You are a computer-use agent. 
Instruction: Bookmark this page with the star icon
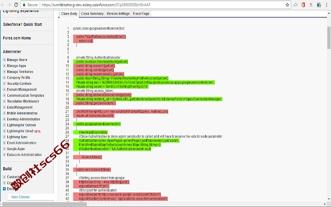[288, 5]
